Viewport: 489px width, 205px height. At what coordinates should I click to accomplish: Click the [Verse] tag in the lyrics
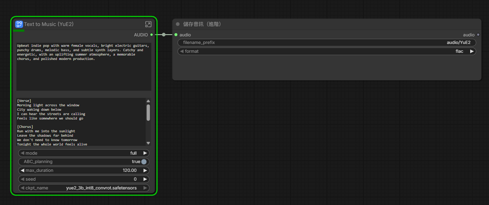click(x=24, y=101)
